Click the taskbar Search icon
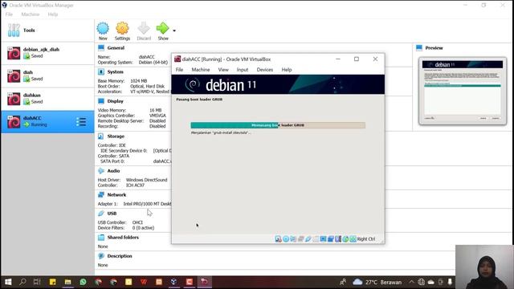This screenshot has height=289, width=514. (x=22, y=282)
